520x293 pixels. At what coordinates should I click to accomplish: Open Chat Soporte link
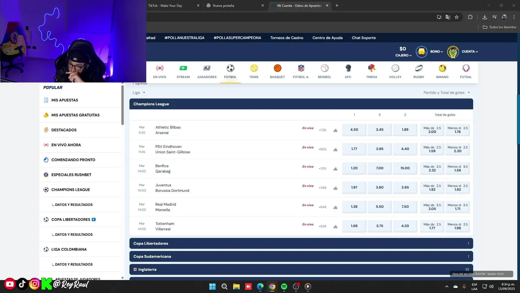pos(364,38)
